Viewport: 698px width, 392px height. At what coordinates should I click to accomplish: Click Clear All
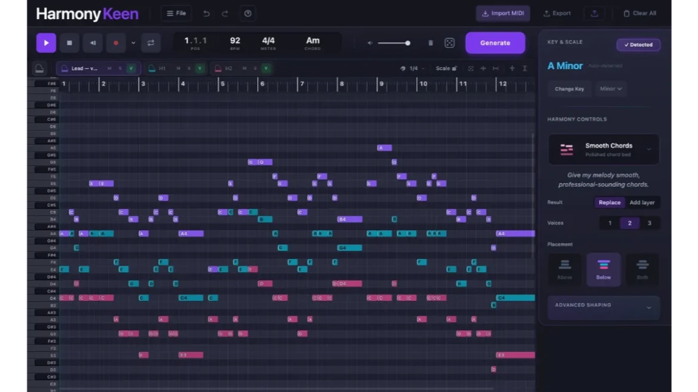(x=640, y=13)
